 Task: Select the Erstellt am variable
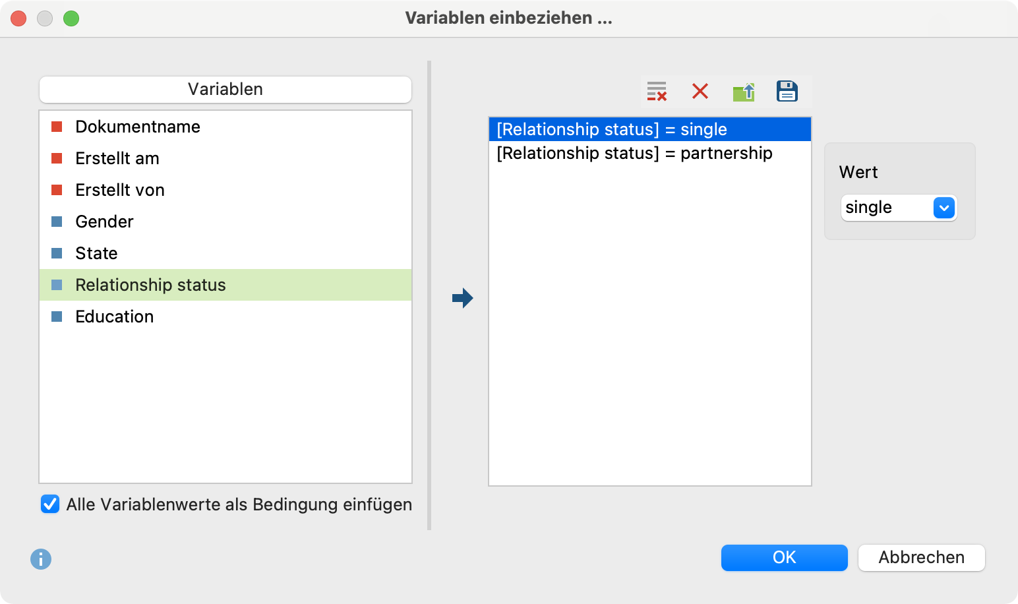point(225,158)
